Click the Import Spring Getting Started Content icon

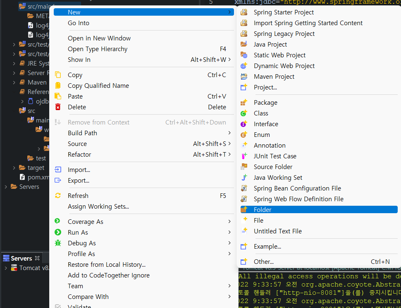point(244,23)
